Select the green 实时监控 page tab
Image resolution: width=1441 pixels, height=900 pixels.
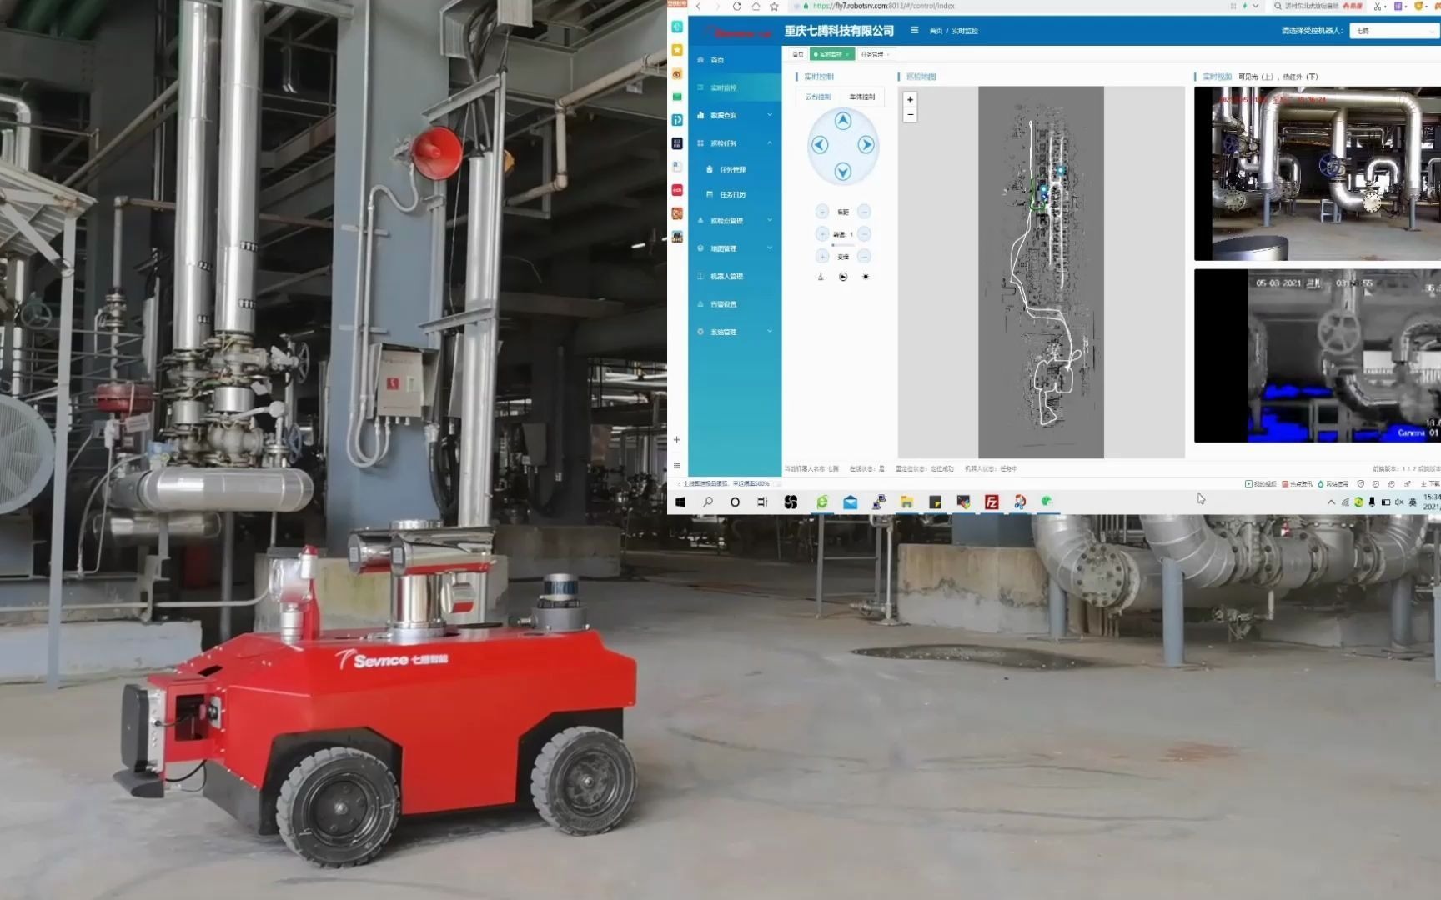click(831, 54)
